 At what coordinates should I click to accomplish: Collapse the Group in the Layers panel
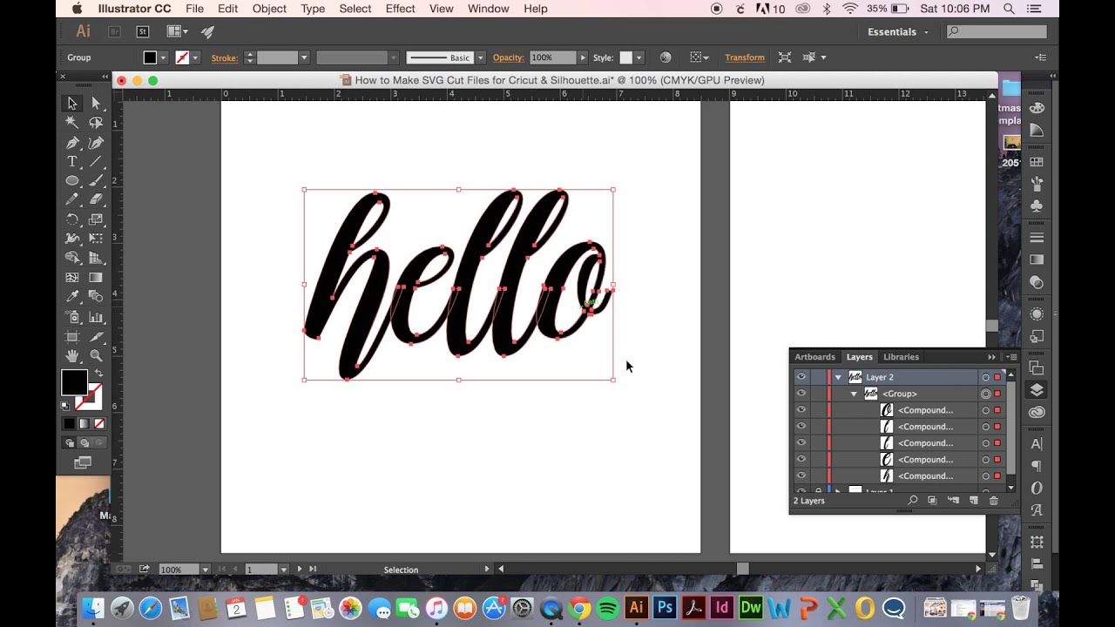[854, 393]
